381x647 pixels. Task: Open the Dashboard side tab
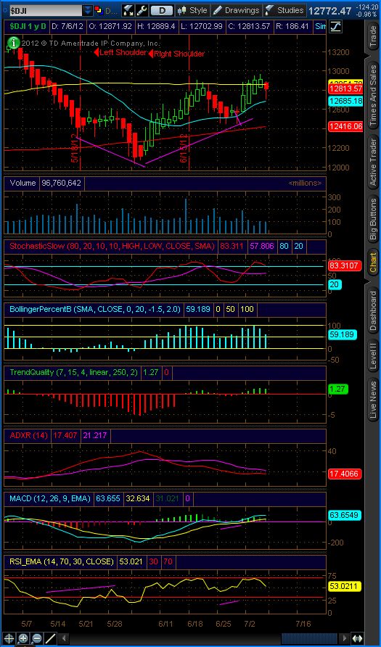[373, 310]
